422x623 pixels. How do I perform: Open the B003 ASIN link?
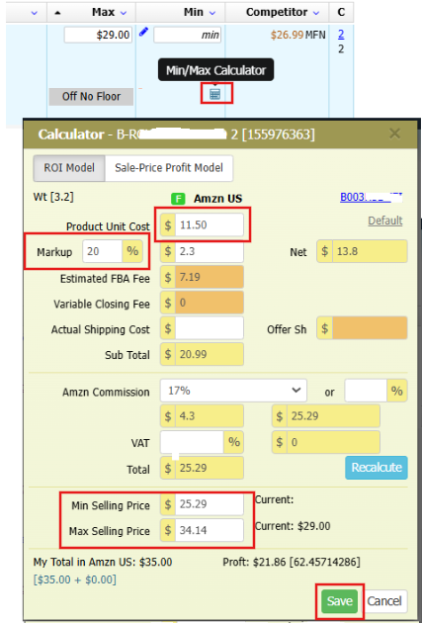coord(372,197)
